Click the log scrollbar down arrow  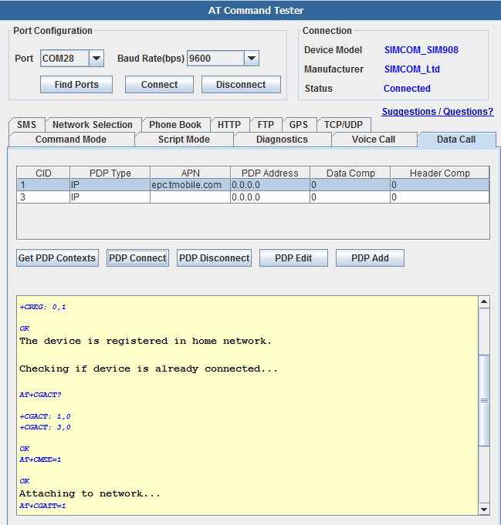[x=484, y=510]
